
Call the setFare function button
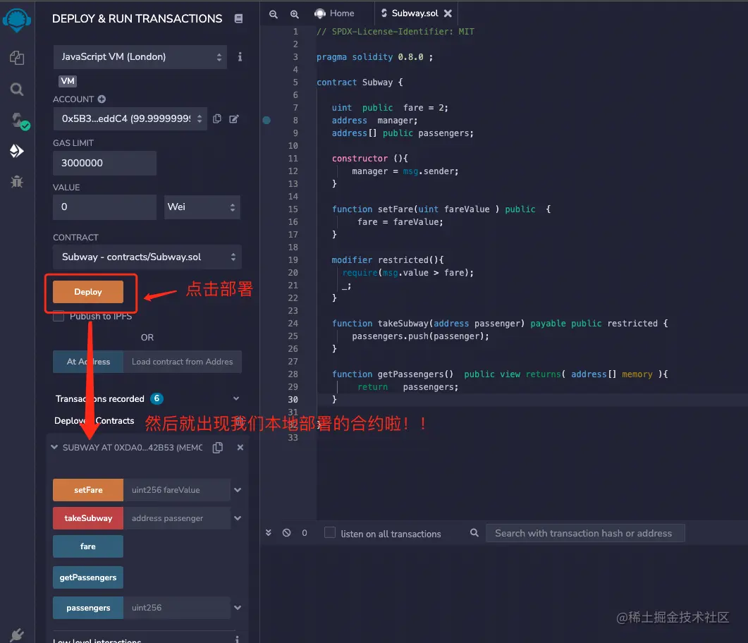click(x=88, y=490)
